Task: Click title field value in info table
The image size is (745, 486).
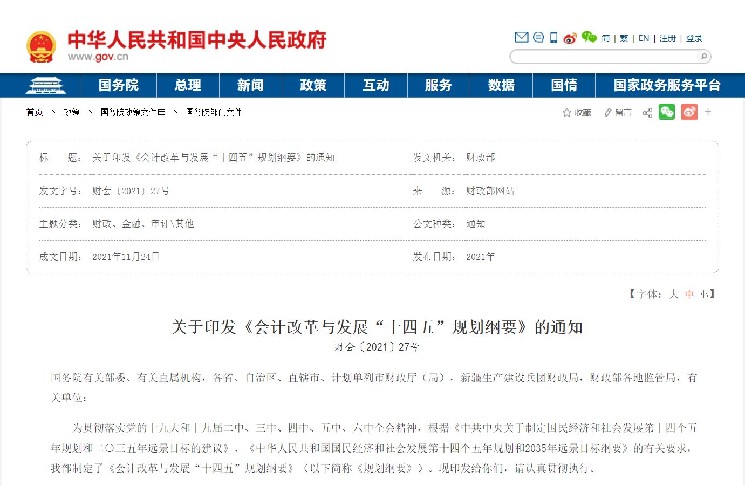Action: [214, 158]
